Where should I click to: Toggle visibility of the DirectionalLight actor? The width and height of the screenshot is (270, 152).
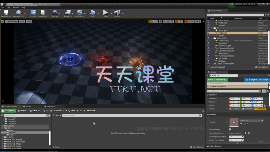(208, 46)
